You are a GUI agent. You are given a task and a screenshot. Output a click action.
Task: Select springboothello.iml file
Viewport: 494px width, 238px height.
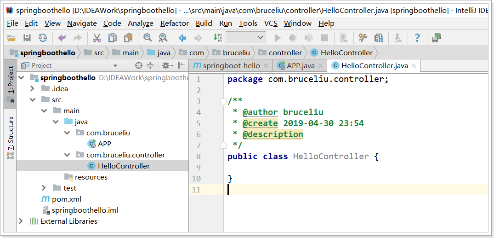click(x=80, y=210)
